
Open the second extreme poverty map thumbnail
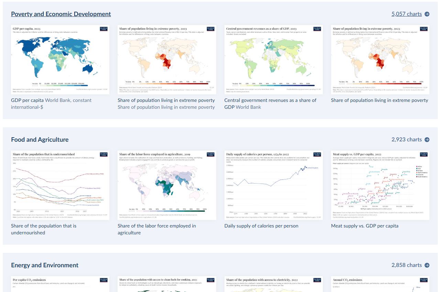click(x=167, y=60)
